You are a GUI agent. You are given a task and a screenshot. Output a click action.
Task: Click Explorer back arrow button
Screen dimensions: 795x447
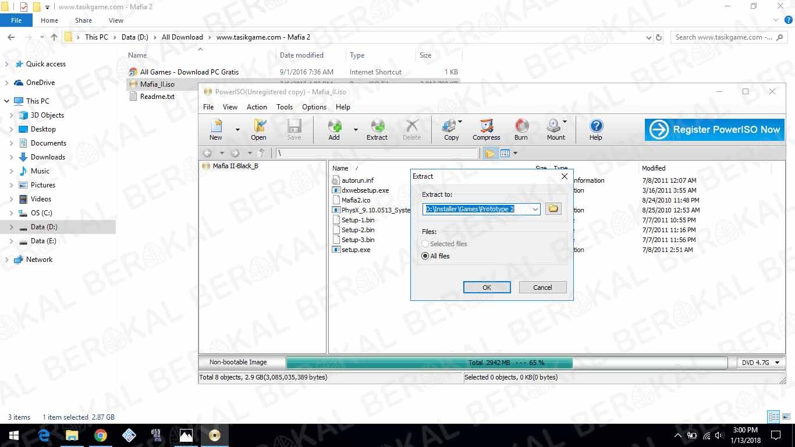(11, 37)
